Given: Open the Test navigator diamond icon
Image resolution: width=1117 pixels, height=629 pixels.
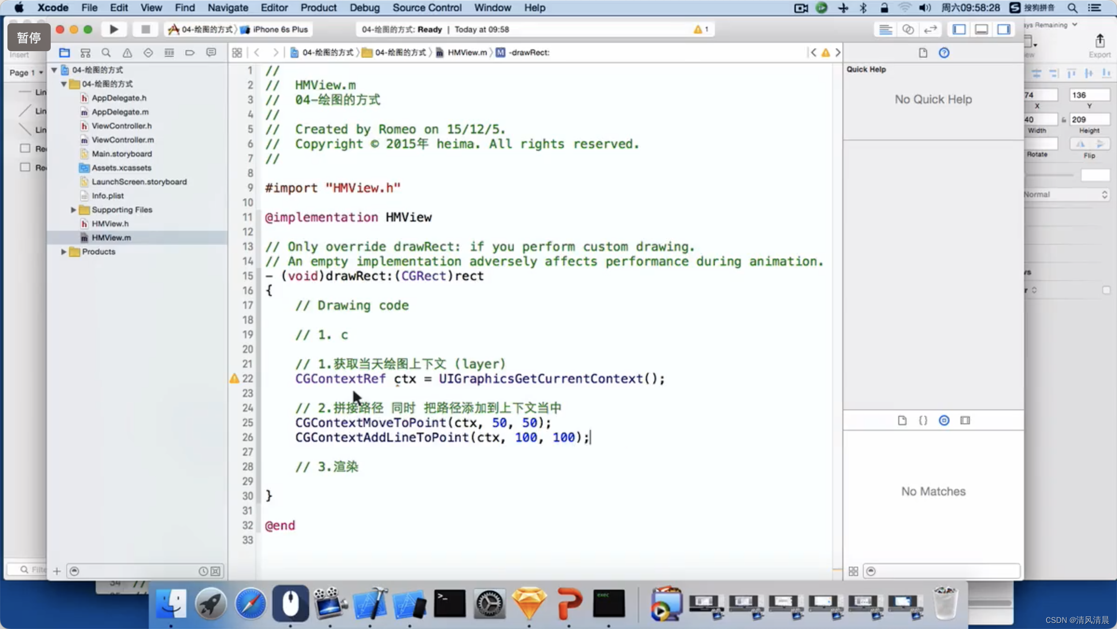Looking at the screenshot, I should (148, 53).
